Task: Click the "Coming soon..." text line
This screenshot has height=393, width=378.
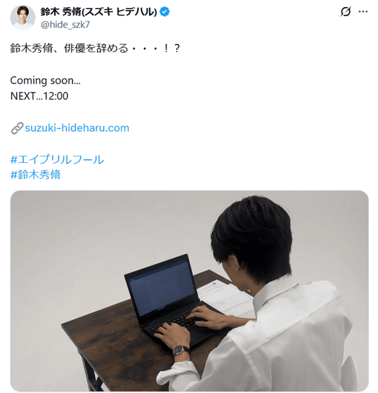Action: pos(46,81)
